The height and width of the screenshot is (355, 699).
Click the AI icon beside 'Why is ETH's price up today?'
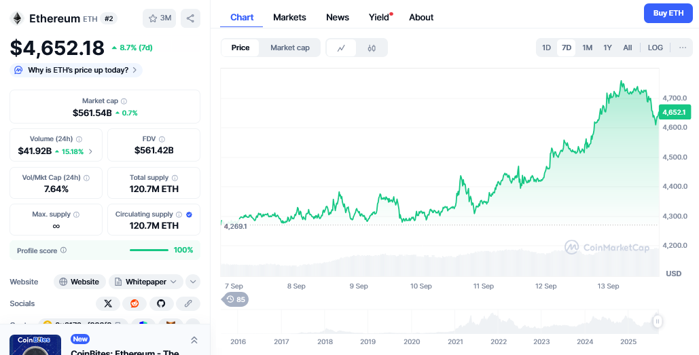point(18,70)
